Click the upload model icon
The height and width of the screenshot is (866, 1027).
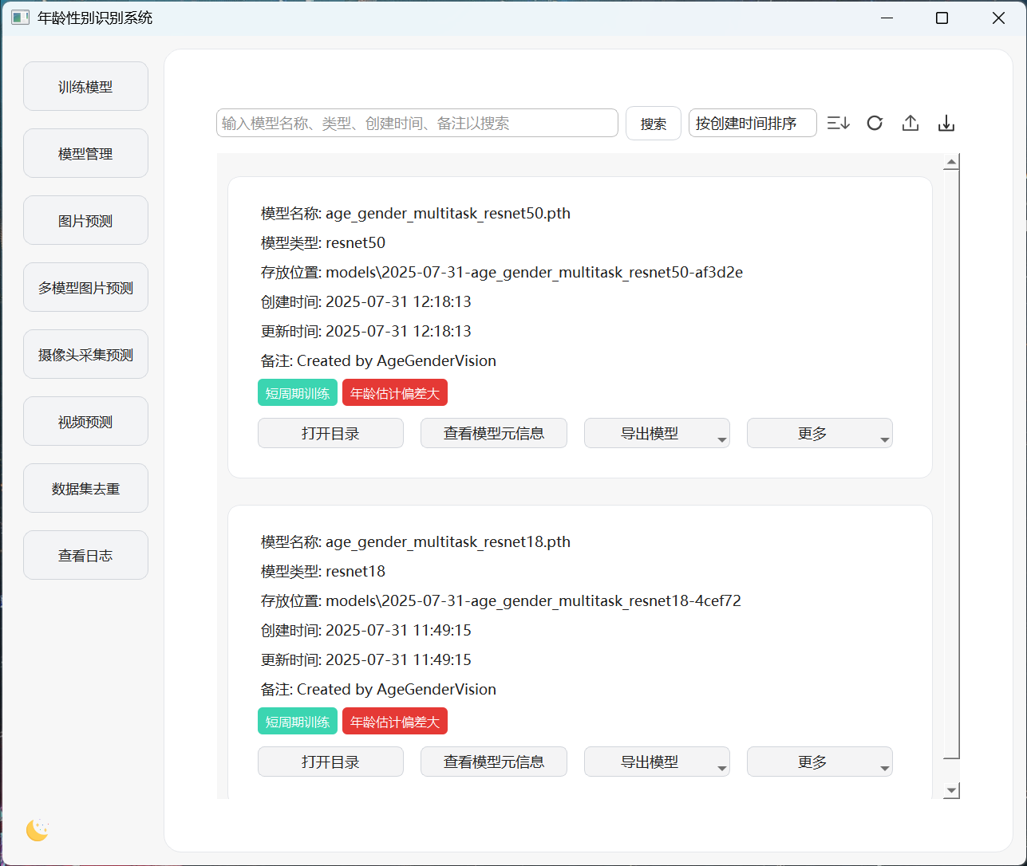[x=910, y=124]
